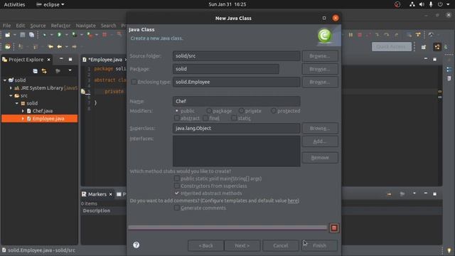The width and height of the screenshot is (455, 256).
Task: Open the Edit menu in Eclipse
Action: pyautogui.click(x=21, y=26)
